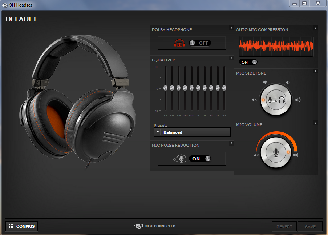Click the mic sidetone maximum volume speaker icon

[298, 100]
